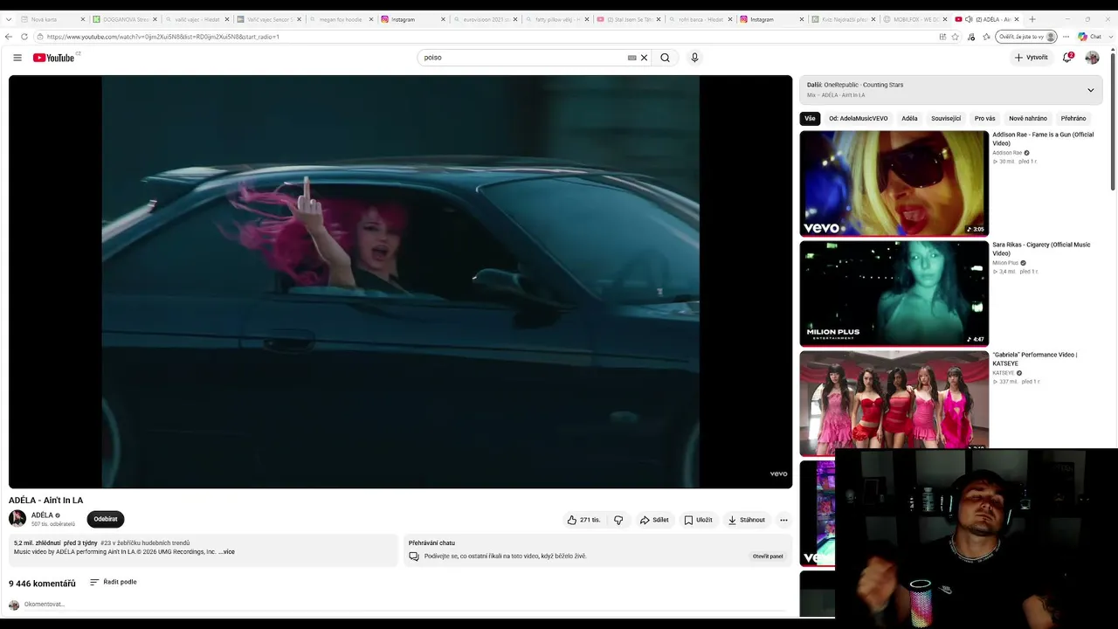1118x629 pixels.
Task: Save the video with Uložit
Action: click(x=698, y=520)
